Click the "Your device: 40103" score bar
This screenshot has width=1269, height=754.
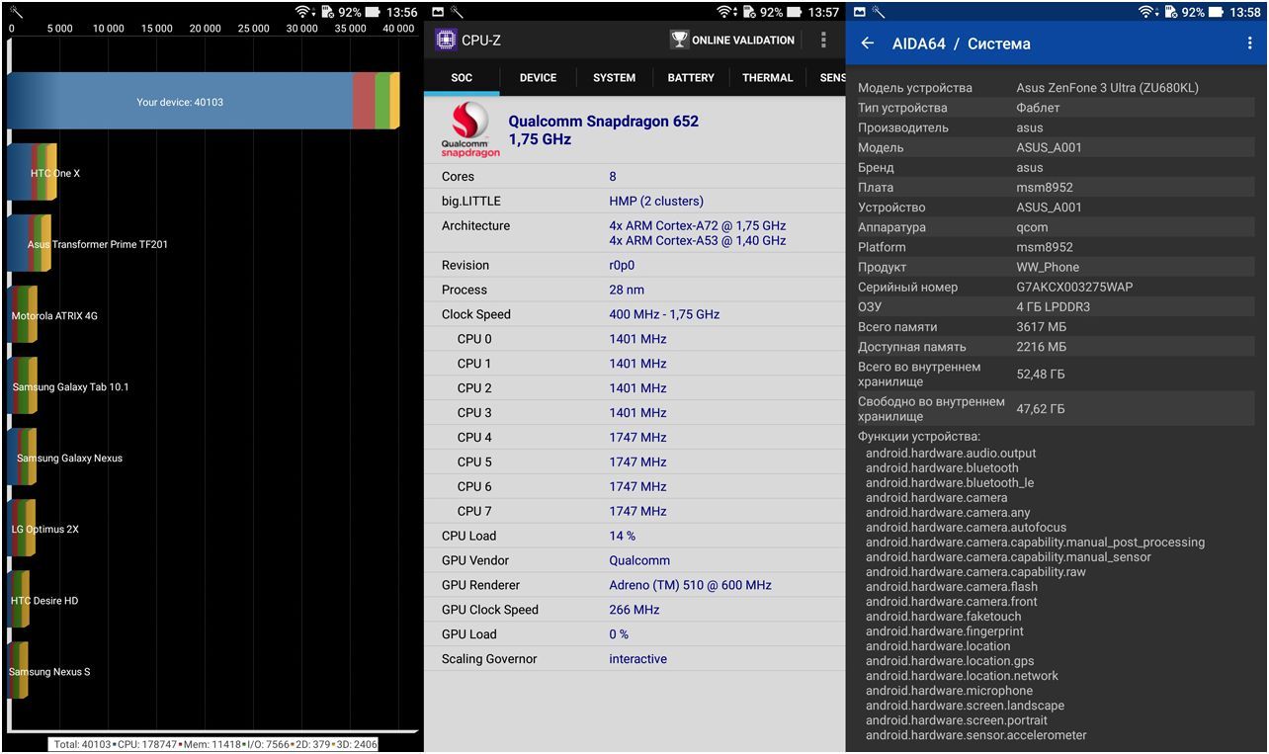(180, 102)
